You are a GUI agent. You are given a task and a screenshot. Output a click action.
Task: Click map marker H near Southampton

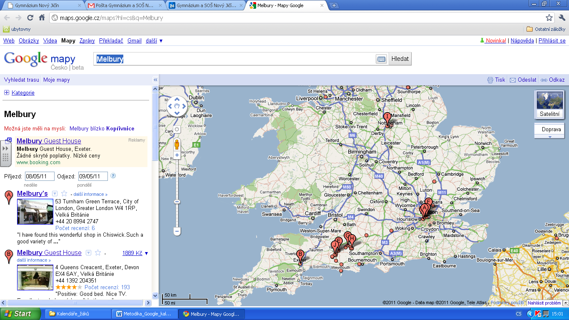pos(352,241)
